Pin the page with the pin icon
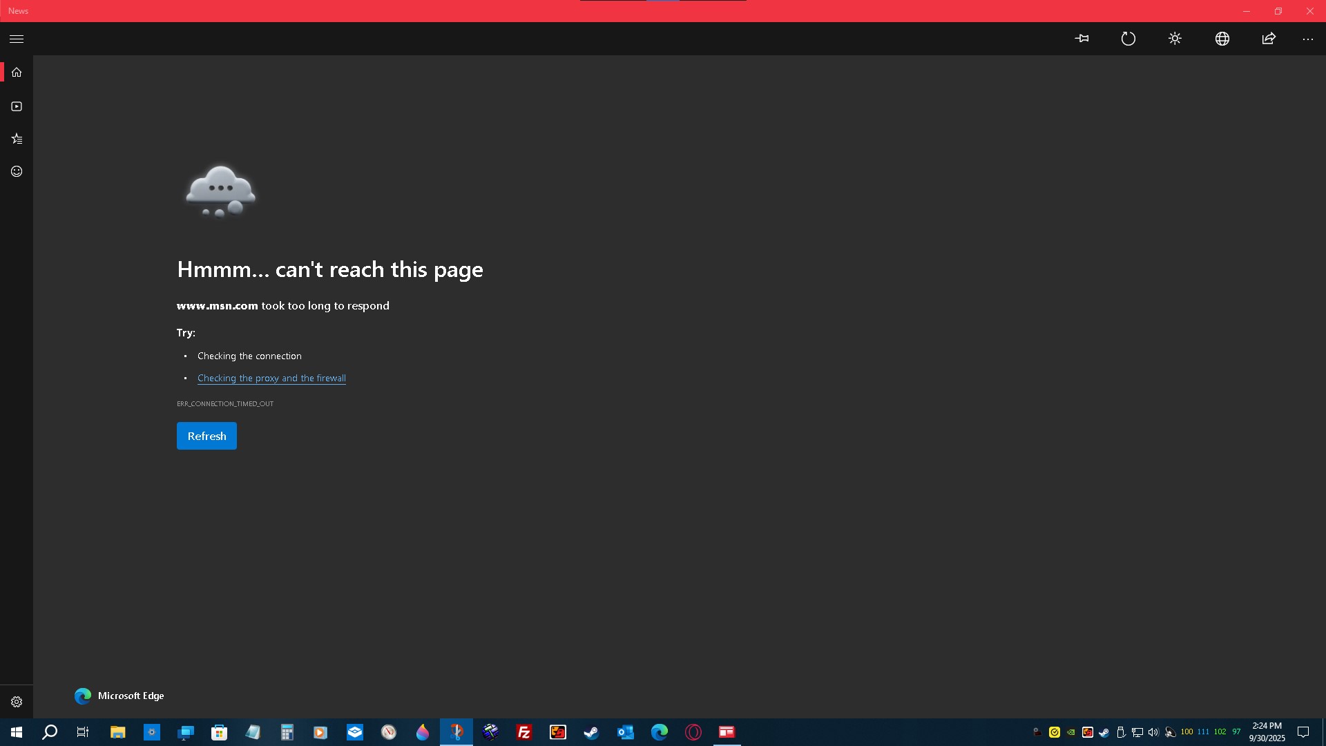The height and width of the screenshot is (746, 1326). (x=1082, y=39)
